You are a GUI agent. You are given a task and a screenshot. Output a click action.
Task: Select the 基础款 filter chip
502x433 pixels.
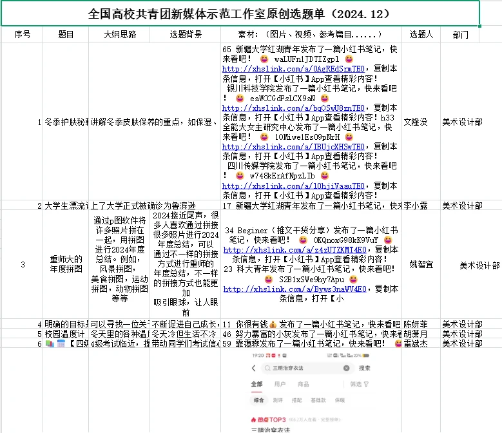[318, 400]
